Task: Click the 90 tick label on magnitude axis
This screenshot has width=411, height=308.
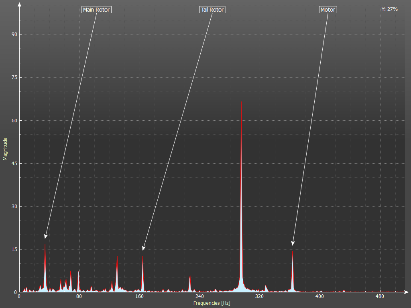Action: [x=14, y=34]
